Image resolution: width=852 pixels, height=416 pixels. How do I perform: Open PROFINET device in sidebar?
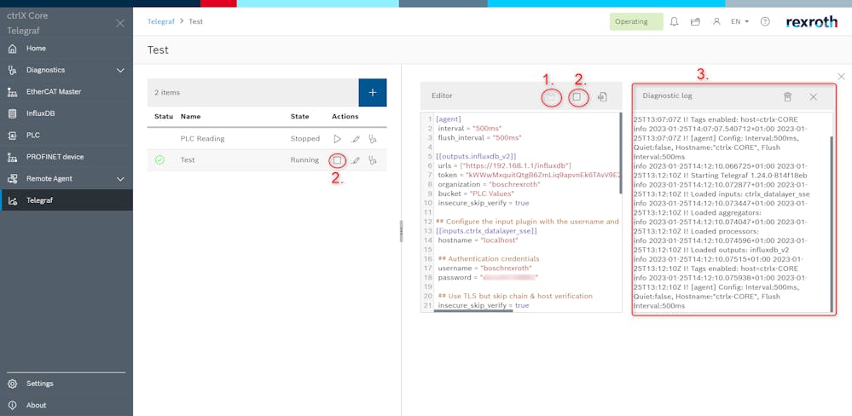(67, 157)
